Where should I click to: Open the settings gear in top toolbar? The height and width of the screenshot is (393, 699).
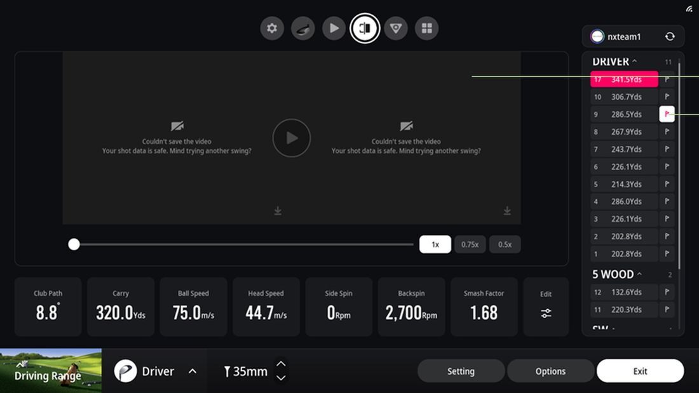272,28
